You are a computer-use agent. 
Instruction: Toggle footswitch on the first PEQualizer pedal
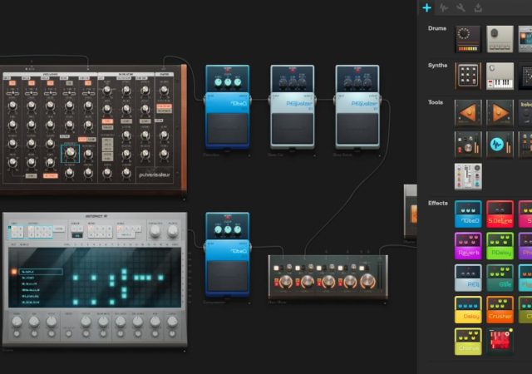click(x=292, y=129)
